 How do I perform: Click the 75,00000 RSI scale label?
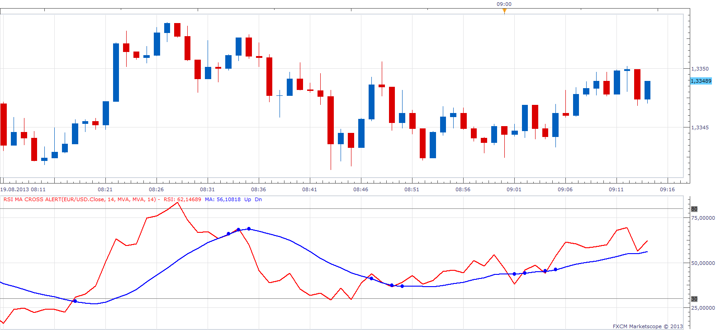pos(703,218)
